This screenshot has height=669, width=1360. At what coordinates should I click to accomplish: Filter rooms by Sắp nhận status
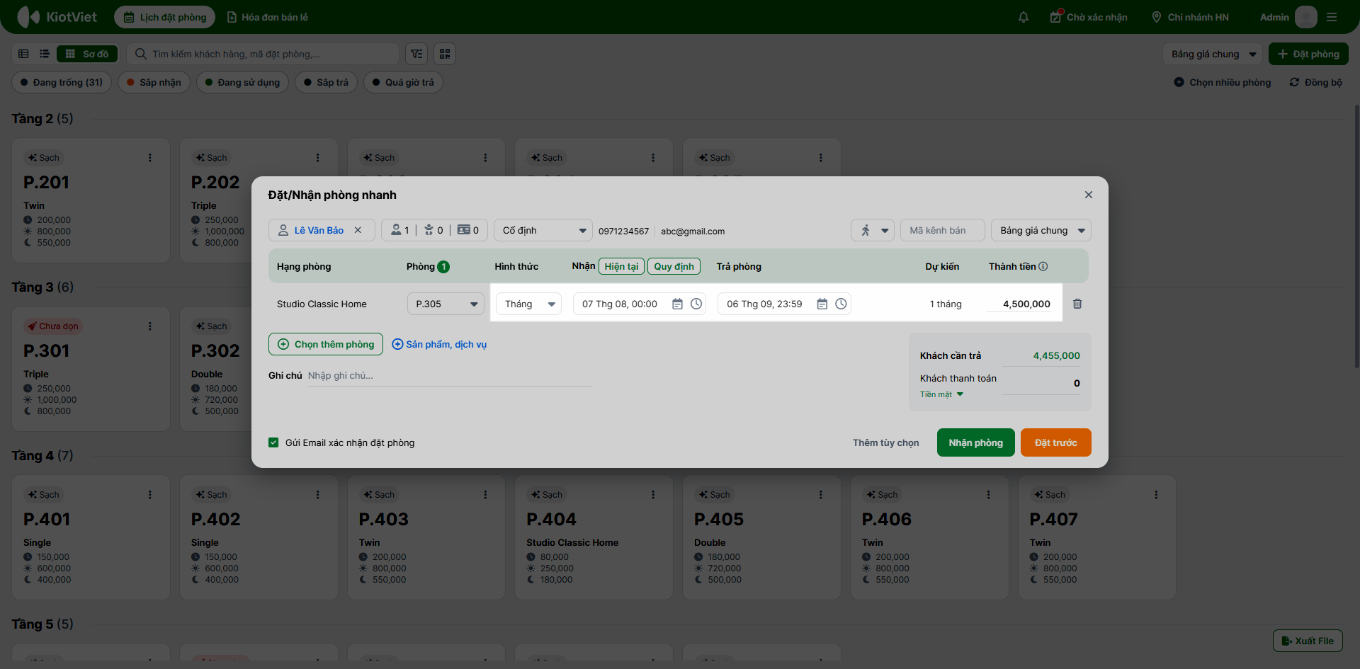[154, 82]
